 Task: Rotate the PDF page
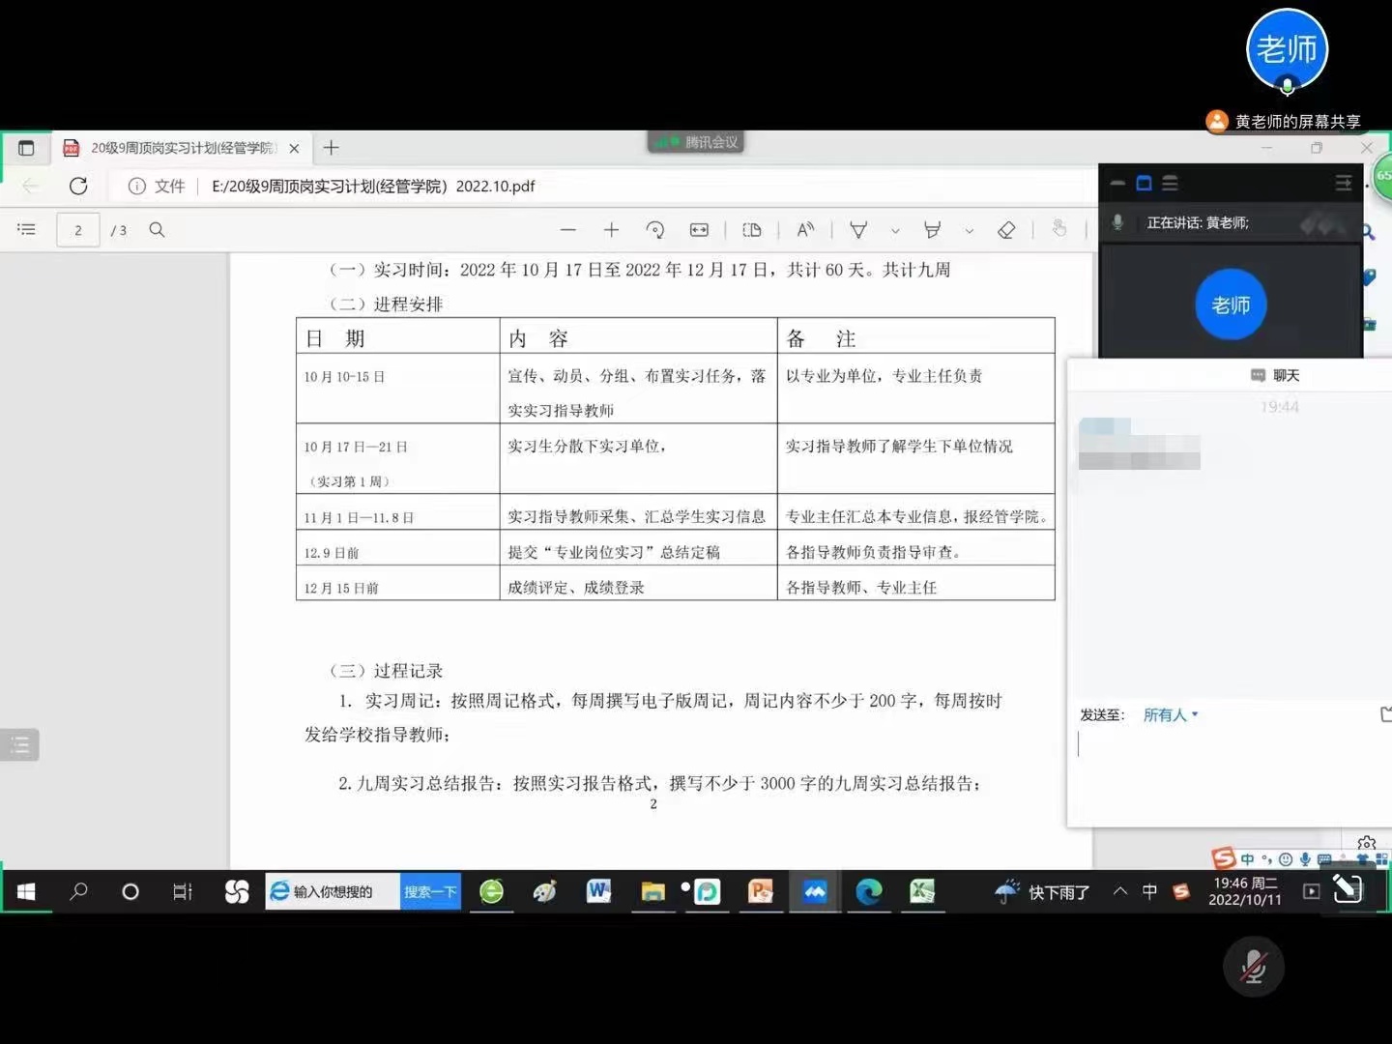[x=654, y=230]
